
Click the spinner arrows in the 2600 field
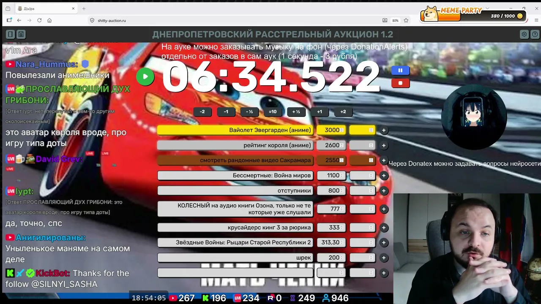[342, 145]
